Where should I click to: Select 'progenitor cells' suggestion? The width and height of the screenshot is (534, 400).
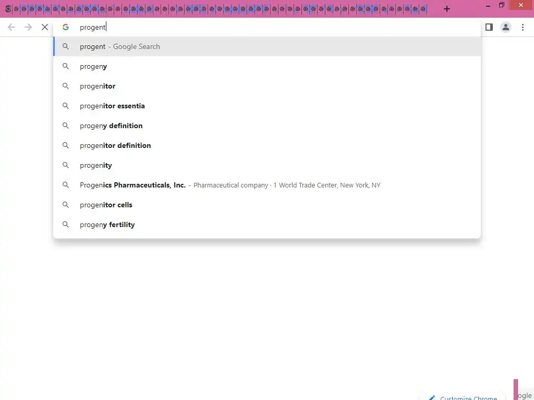(267, 205)
